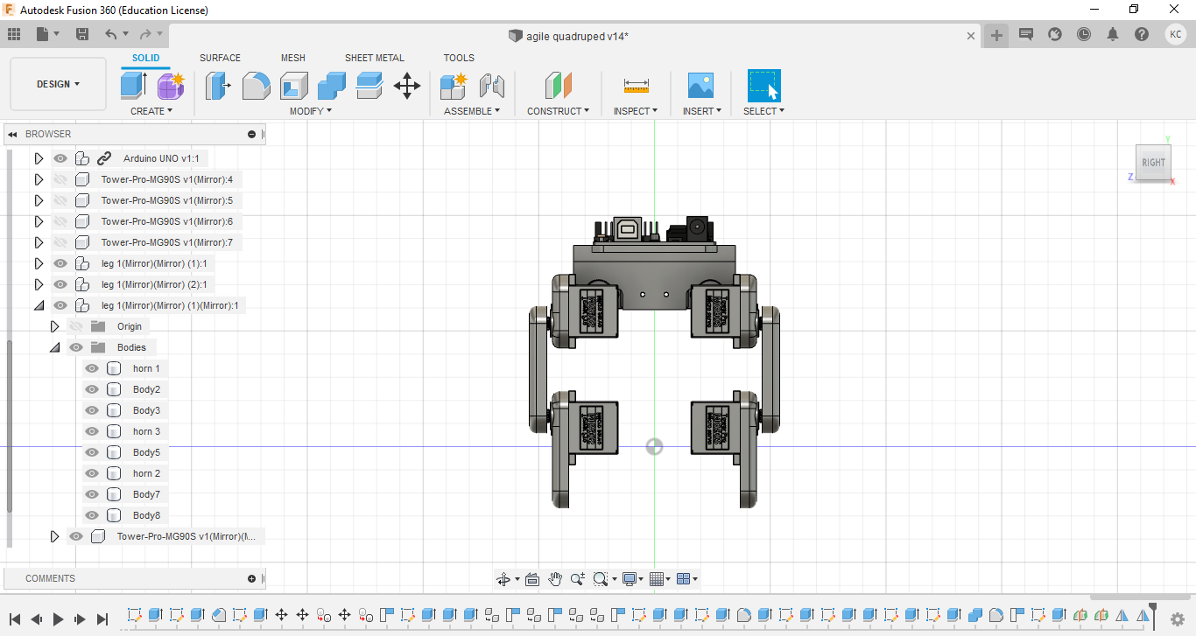Image resolution: width=1196 pixels, height=636 pixels.
Task: Activate the Move/Copy tool icon
Action: coord(407,86)
